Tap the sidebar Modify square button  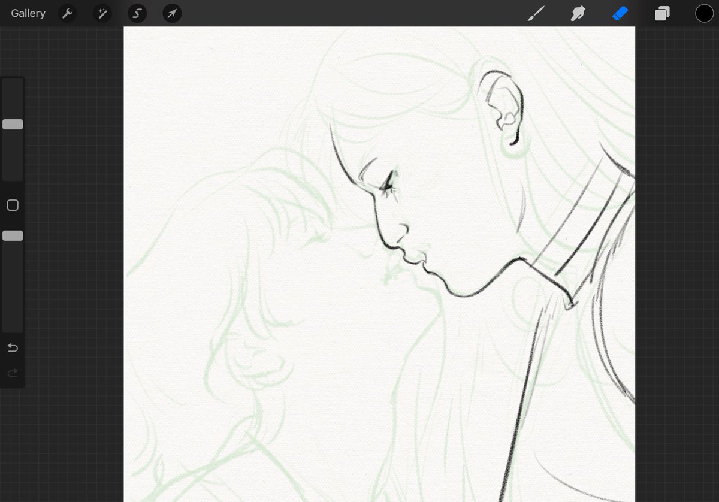(13, 205)
